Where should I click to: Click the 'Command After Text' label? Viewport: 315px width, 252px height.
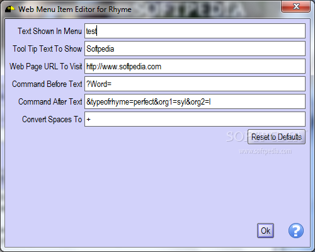tap(50, 101)
